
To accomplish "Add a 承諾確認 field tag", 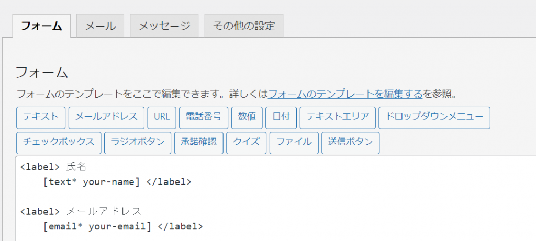I will pos(198,143).
